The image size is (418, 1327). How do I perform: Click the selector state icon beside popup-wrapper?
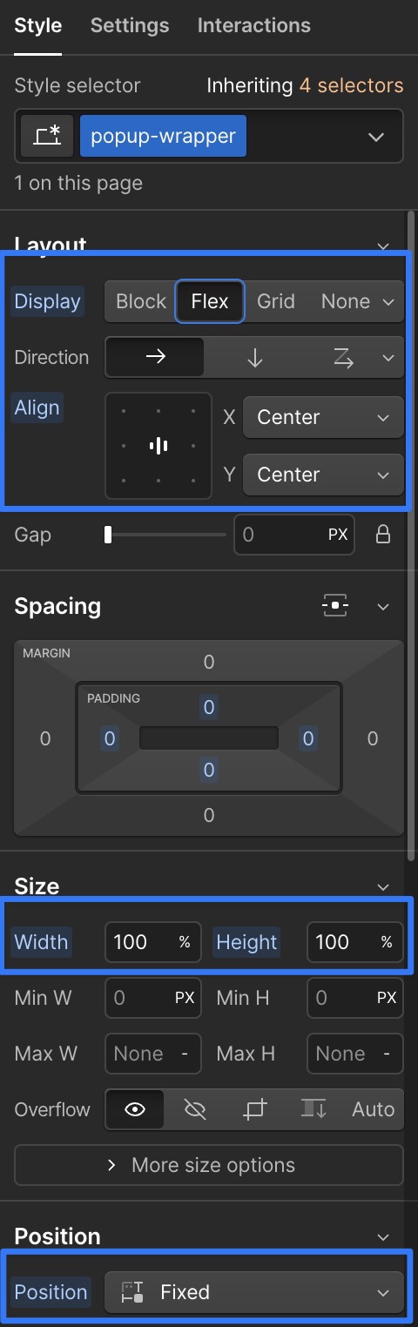[x=47, y=137]
